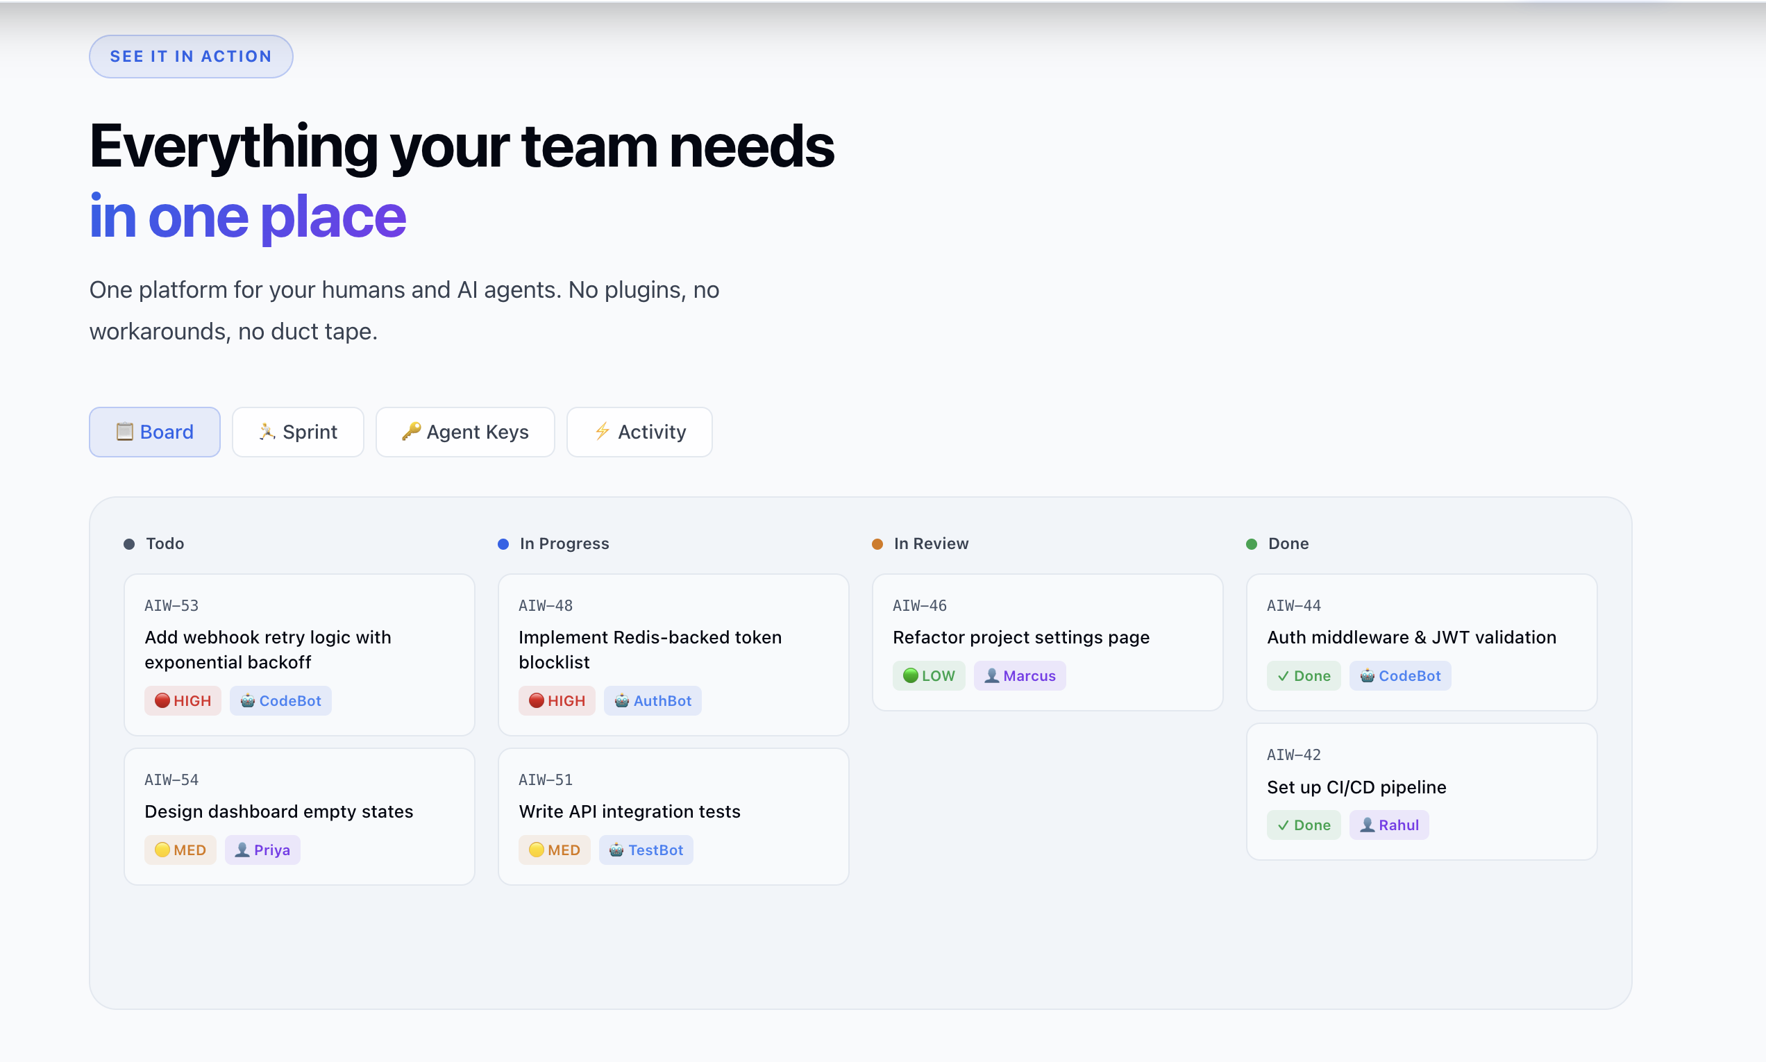Click the person icon on Priya's badge

click(242, 850)
